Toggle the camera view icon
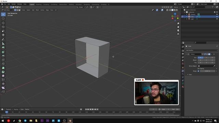Screen dimensions: 219x123 click(178, 30)
